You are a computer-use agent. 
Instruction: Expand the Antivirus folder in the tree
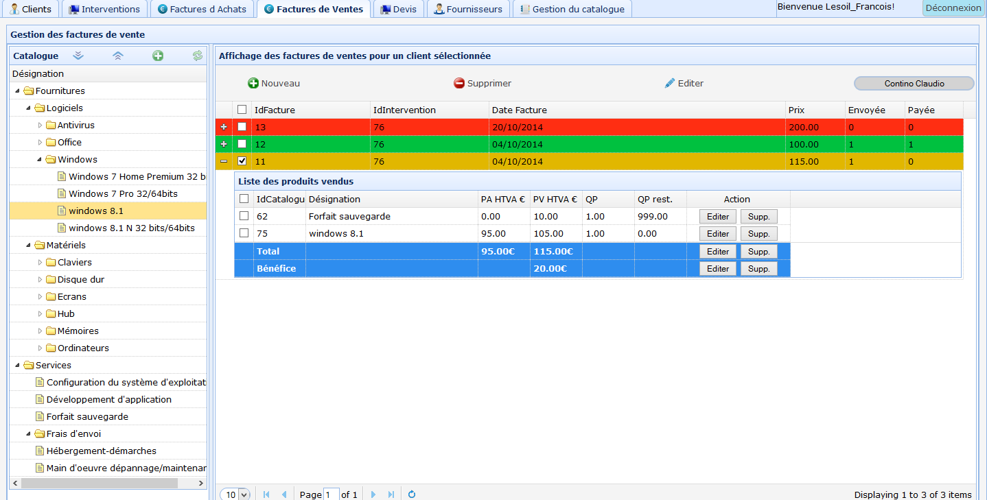[40, 125]
